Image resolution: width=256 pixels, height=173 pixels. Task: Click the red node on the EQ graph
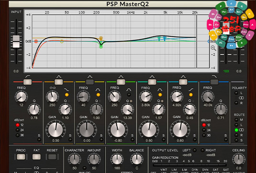point(36,41)
